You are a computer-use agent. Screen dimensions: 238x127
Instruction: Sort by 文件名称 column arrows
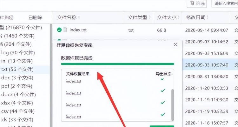coord(79,17)
